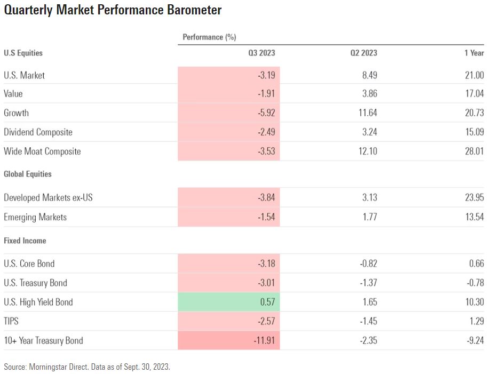
Task: Click the Growth Q2 2023 value 11.64
Action: pos(367,113)
